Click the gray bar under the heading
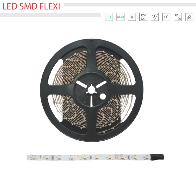This screenshot has width=196, height=169. tap(50, 15)
